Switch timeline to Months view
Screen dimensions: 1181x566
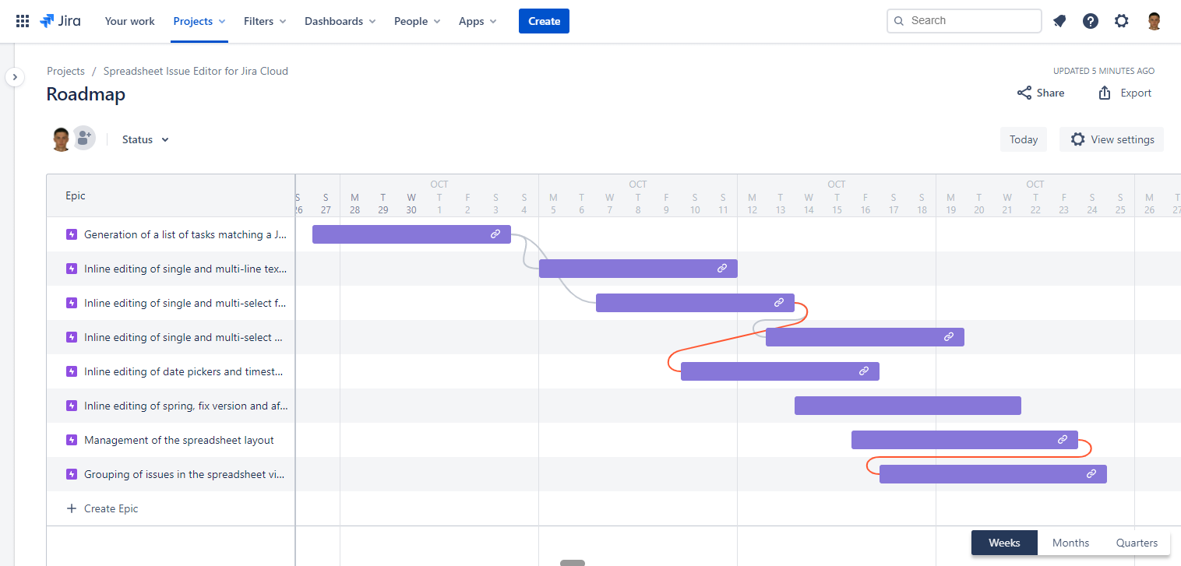(x=1070, y=543)
